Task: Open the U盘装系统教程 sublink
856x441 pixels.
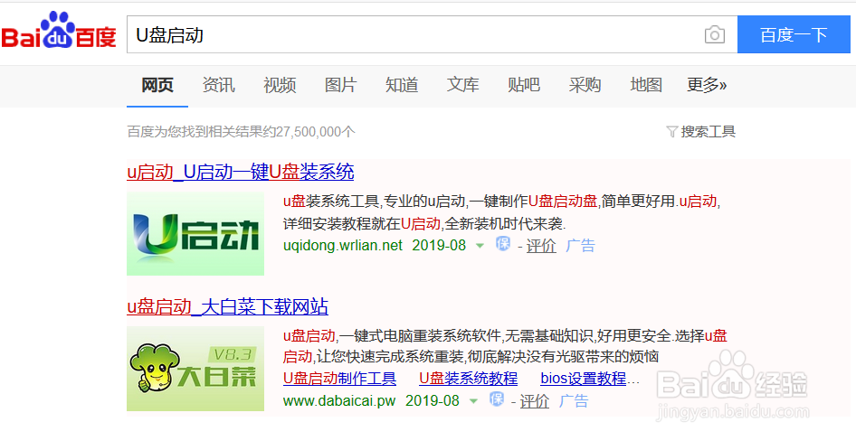Action: pos(469,379)
